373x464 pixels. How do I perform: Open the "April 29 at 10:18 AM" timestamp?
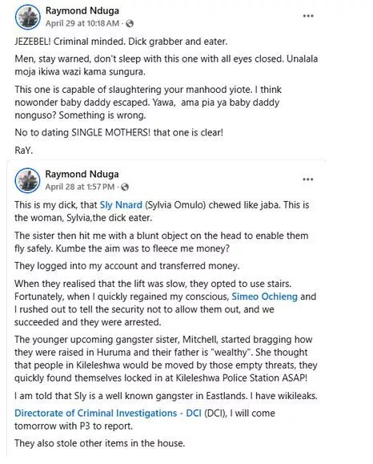pos(82,23)
